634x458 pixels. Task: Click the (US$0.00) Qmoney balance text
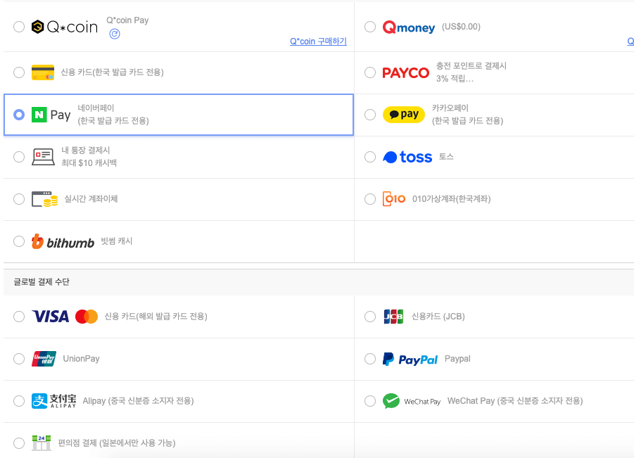tap(461, 27)
